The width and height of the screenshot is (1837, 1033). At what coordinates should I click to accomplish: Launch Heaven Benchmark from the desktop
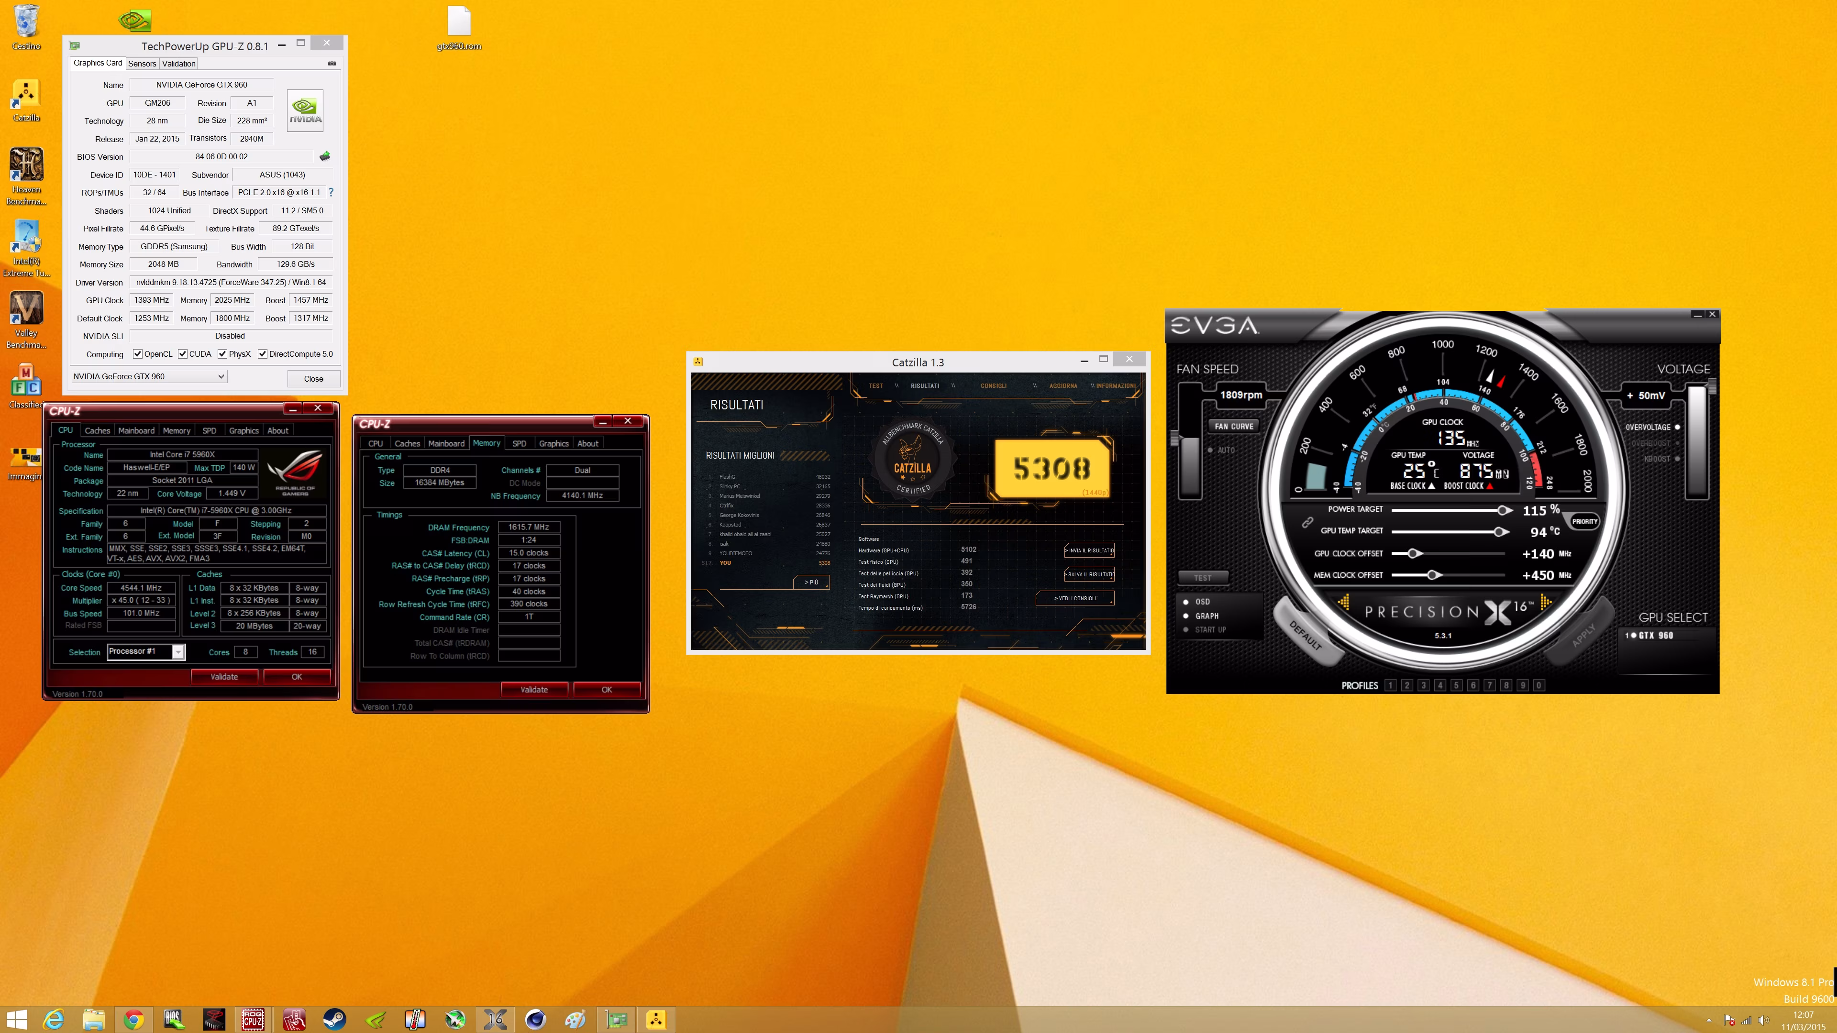tap(26, 176)
